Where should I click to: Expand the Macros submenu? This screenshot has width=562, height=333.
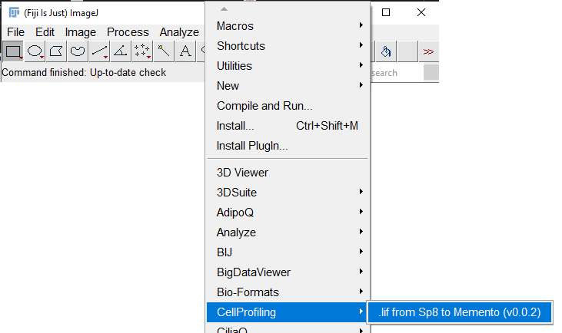point(288,26)
